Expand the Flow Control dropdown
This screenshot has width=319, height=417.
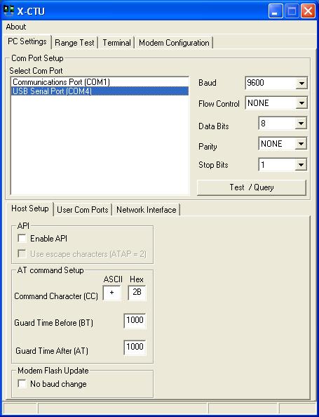[301, 103]
